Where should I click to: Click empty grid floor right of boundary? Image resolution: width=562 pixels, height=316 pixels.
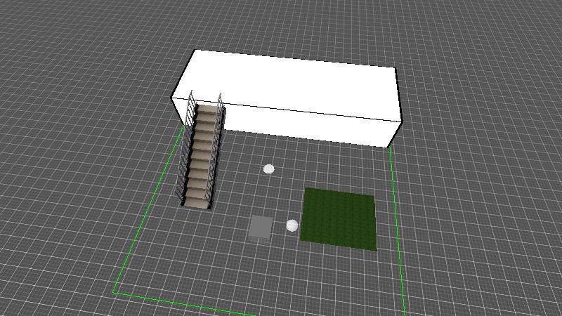pyautogui.click(x=478, y=211)
